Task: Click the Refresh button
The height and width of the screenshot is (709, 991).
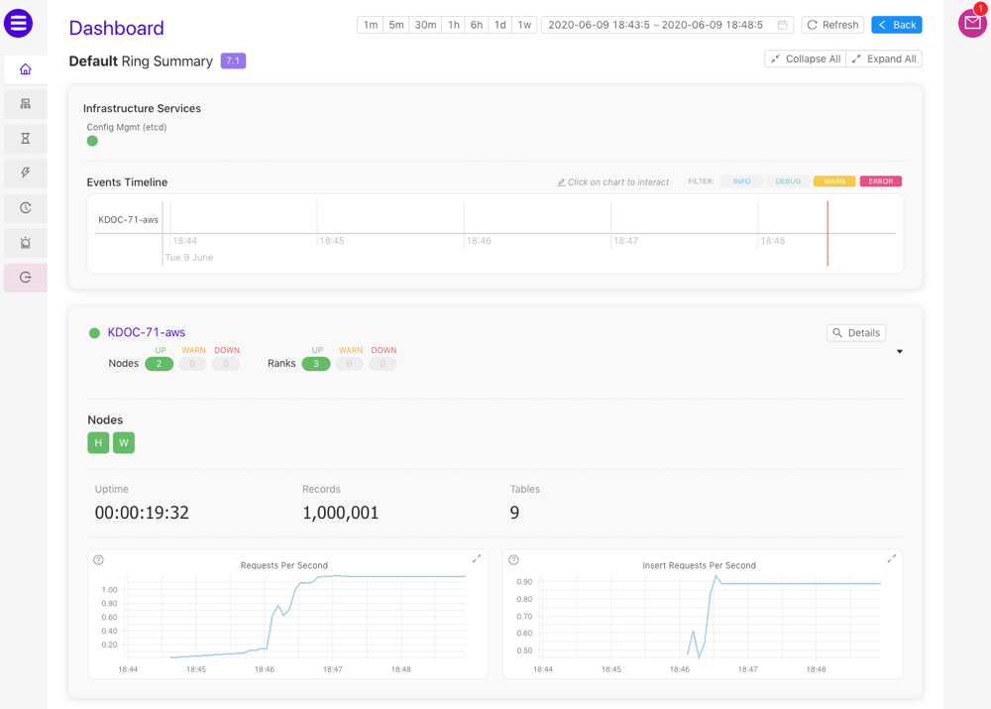Action: [832, 24]
